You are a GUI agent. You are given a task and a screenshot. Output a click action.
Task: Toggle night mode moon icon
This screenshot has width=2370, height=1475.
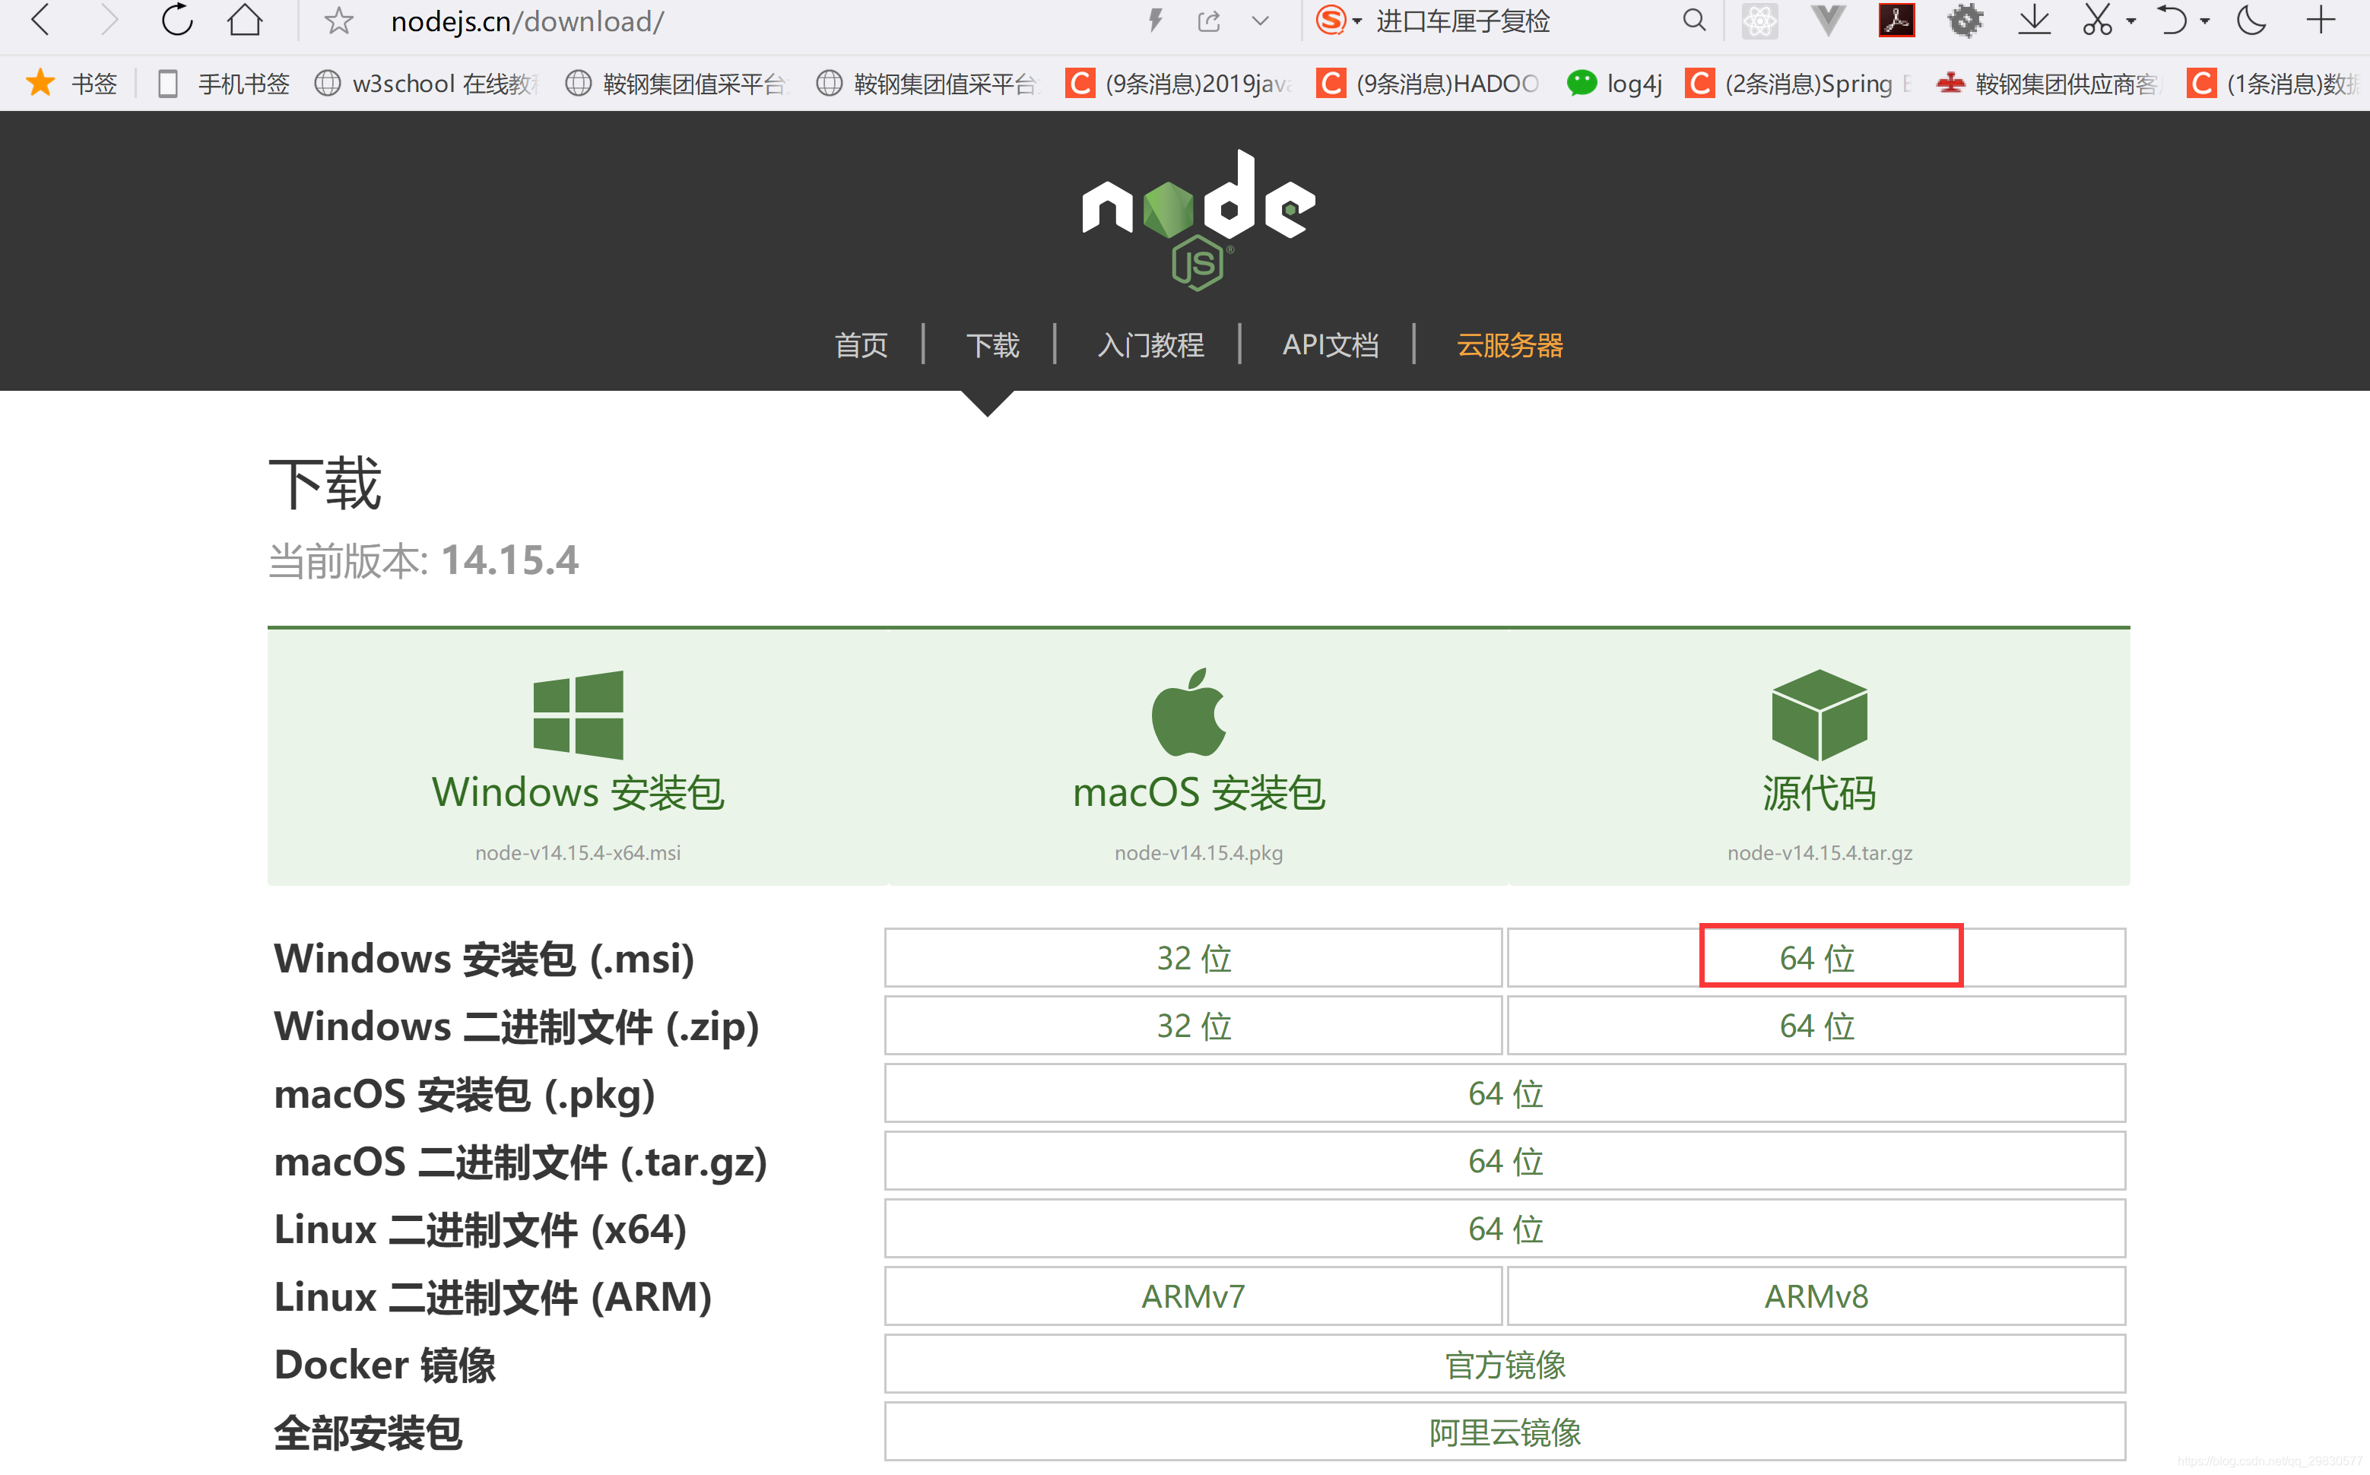tap(2251, 21)
